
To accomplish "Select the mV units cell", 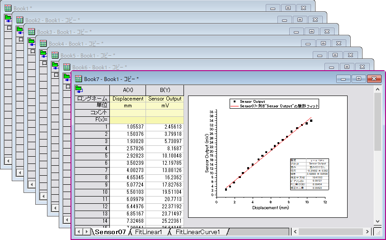I will tap(165, 106).
